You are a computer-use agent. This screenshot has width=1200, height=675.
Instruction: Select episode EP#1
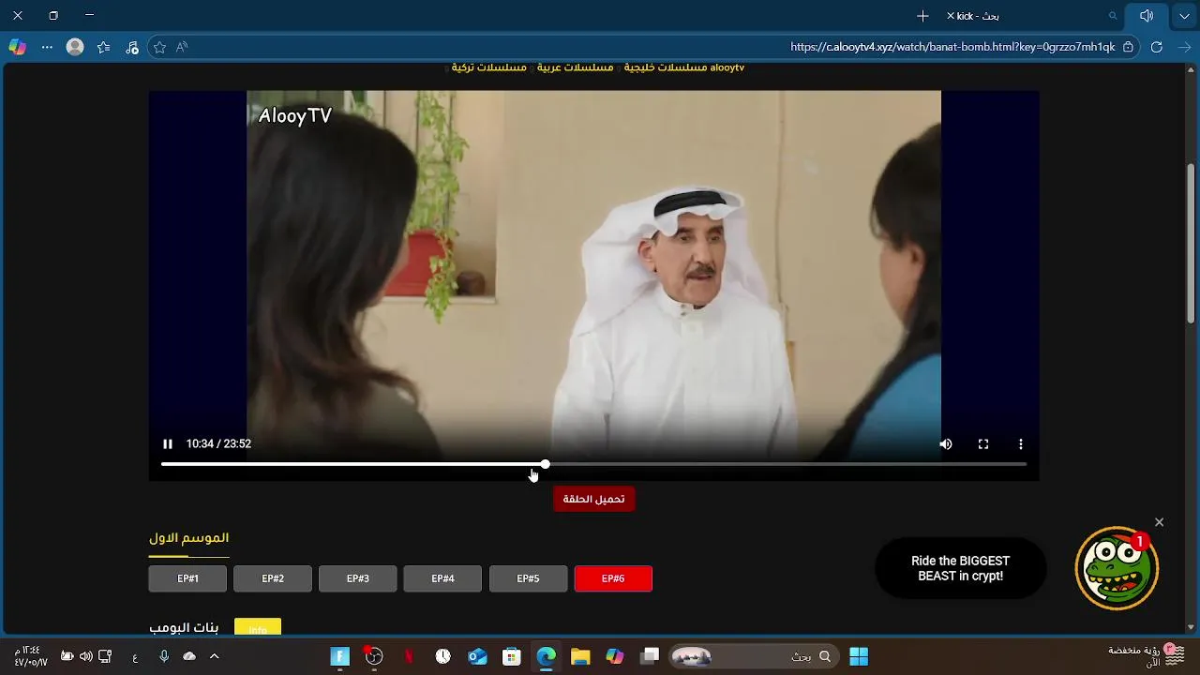187,578
